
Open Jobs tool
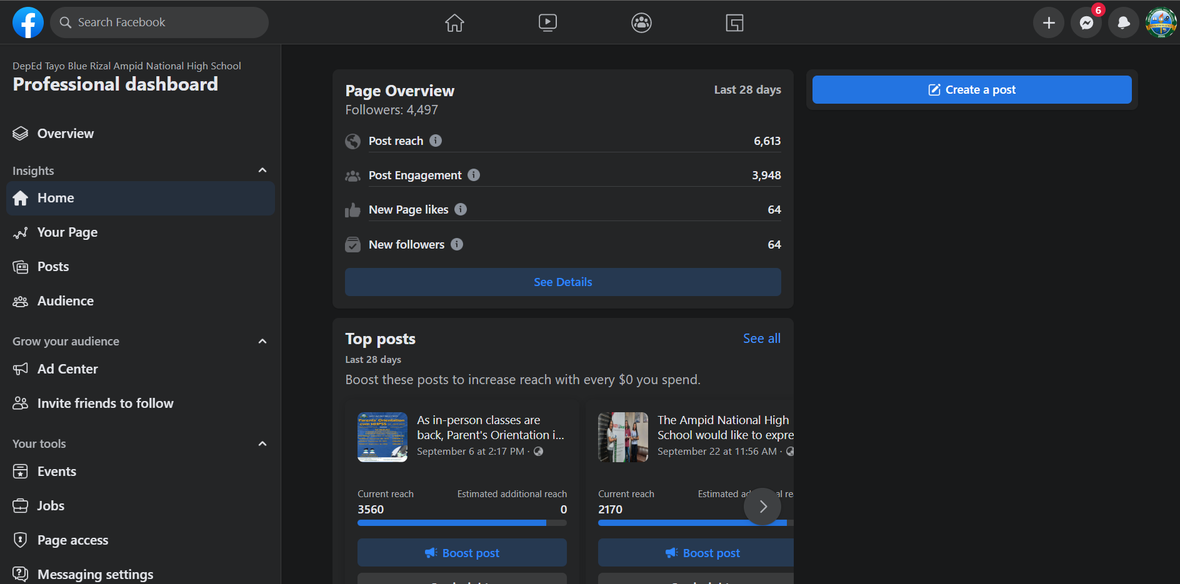coord(140,506)
